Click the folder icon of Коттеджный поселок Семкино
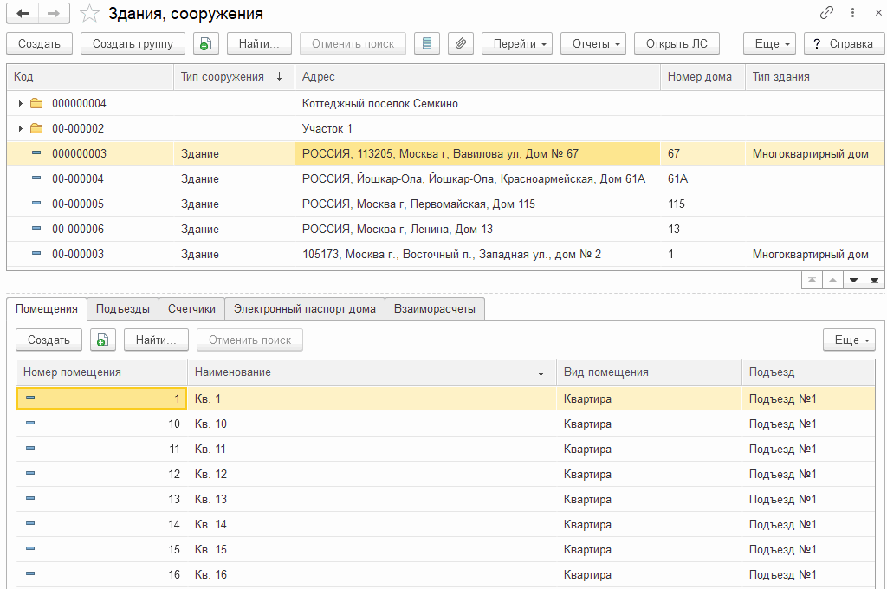The height and width of the screenshot is (589, 887). 36,104
